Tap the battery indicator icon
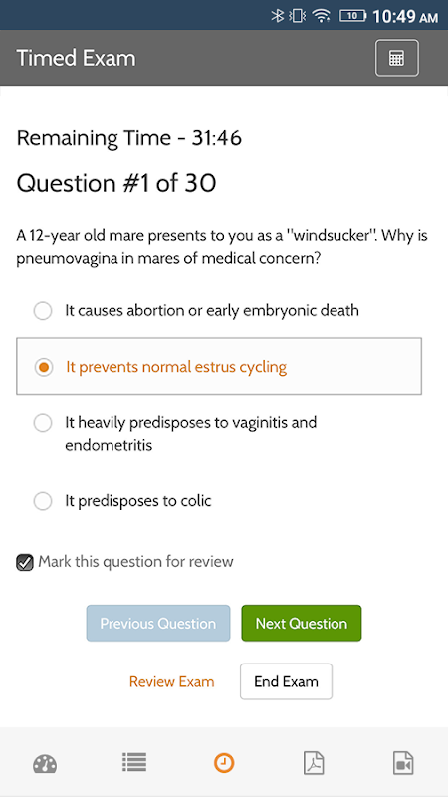 tap(352, 16)
